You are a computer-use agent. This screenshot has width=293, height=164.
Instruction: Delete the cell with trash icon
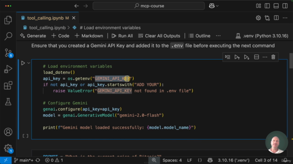[x=273, y=57]
